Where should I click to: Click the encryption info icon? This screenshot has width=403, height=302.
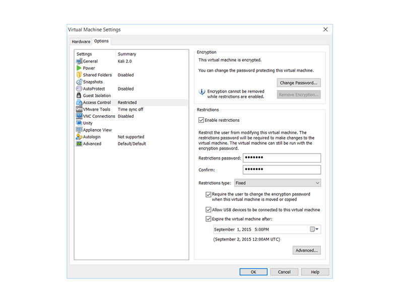pyautogui.click(x=202, y=92)
